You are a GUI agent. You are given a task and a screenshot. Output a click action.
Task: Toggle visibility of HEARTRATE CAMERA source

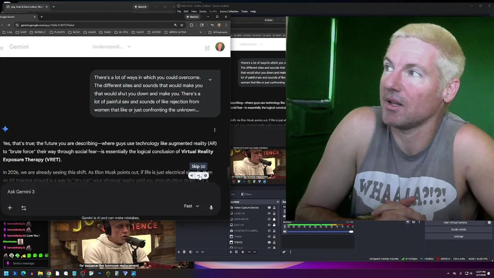coord(269,231)
